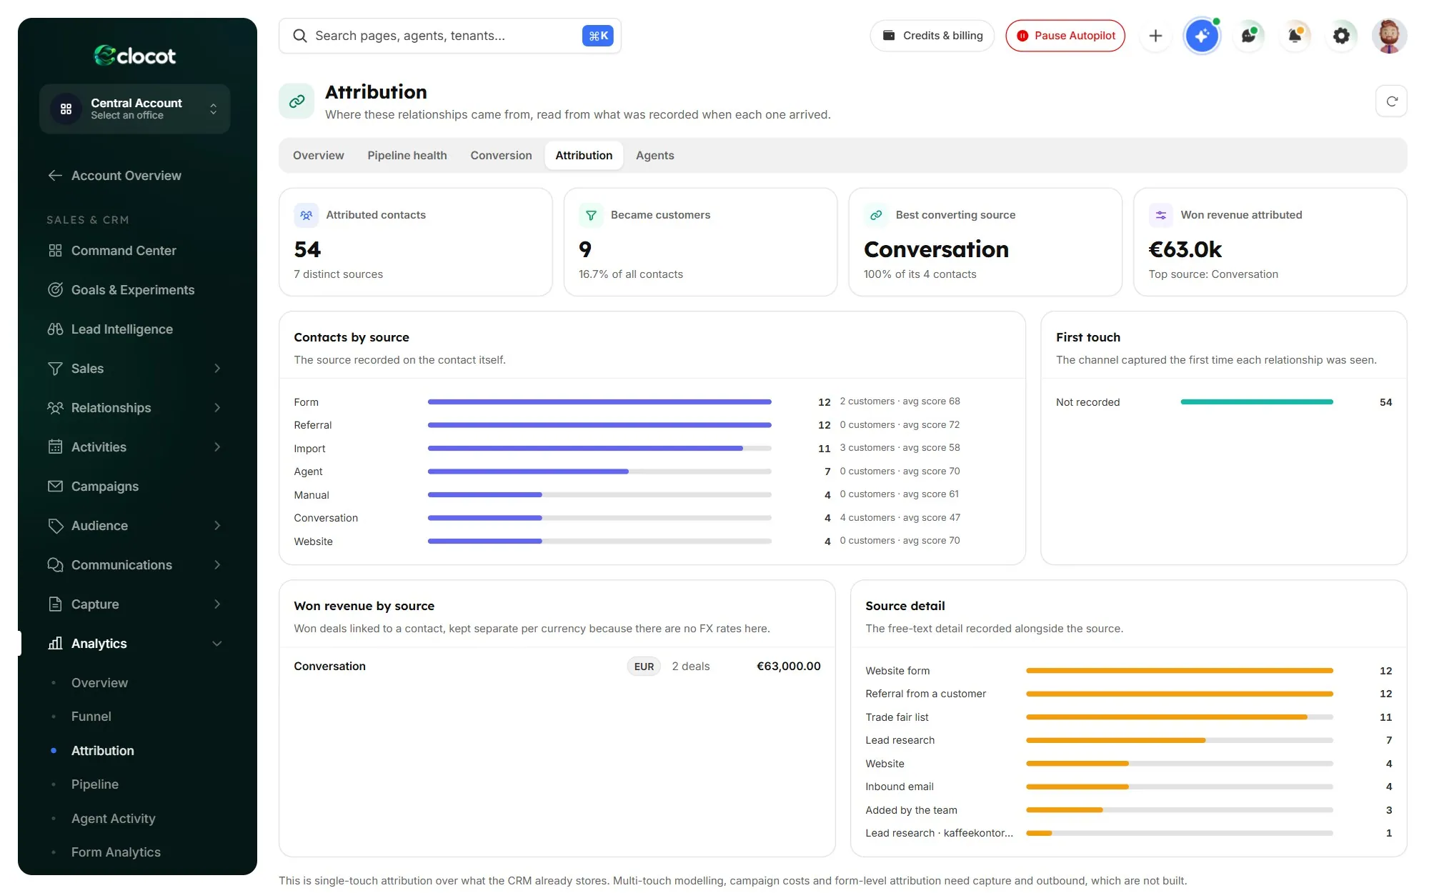Open the user profile avatar
Screen dimensions: 1429x893
(1389, 36)
